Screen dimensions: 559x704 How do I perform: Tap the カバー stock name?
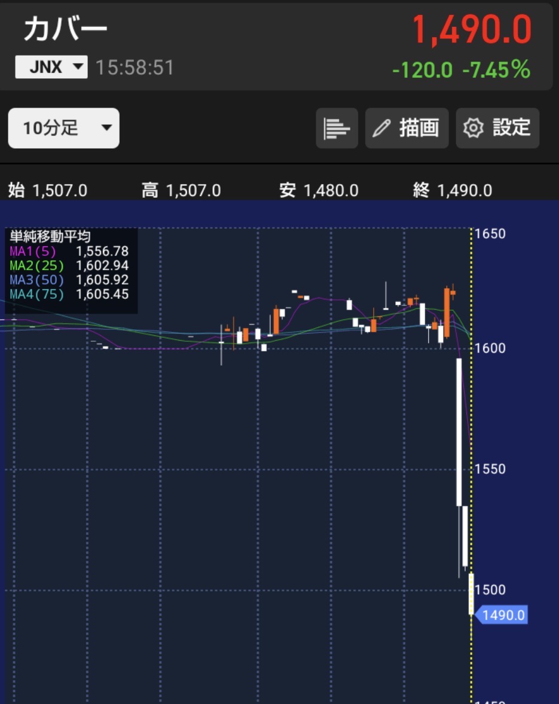click(66, 29)
